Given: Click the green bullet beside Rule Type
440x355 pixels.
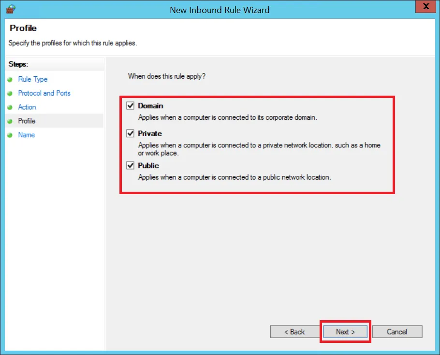Looking at the screenshot, I should click(x=10, y=80).
